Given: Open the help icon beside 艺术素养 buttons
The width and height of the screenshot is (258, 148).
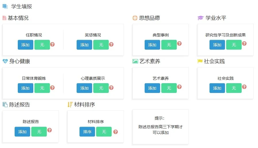Looking at the screenshot, I should click(x=179, y=87).
